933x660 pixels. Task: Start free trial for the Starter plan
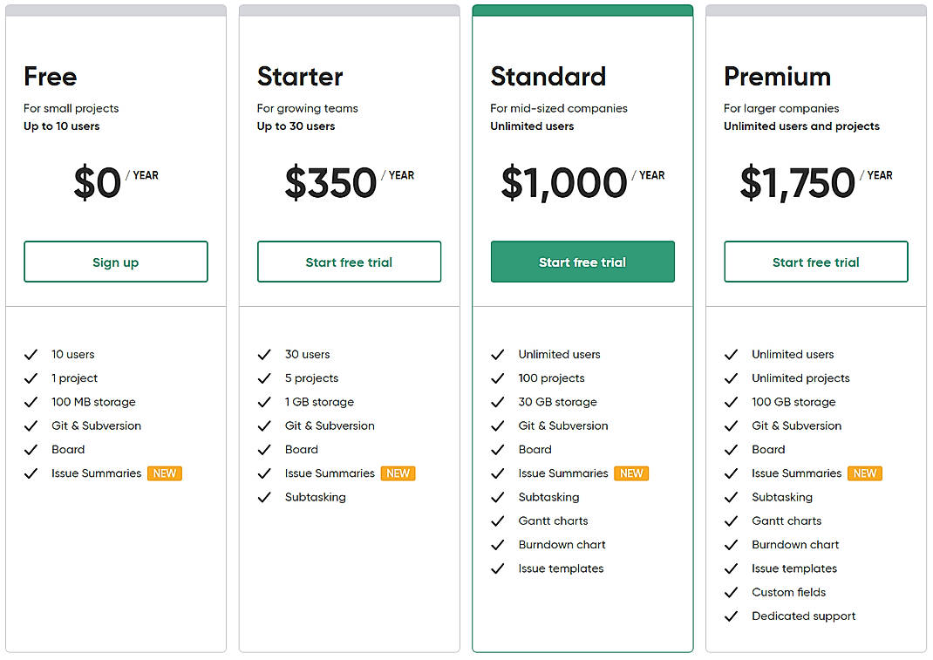349,262
